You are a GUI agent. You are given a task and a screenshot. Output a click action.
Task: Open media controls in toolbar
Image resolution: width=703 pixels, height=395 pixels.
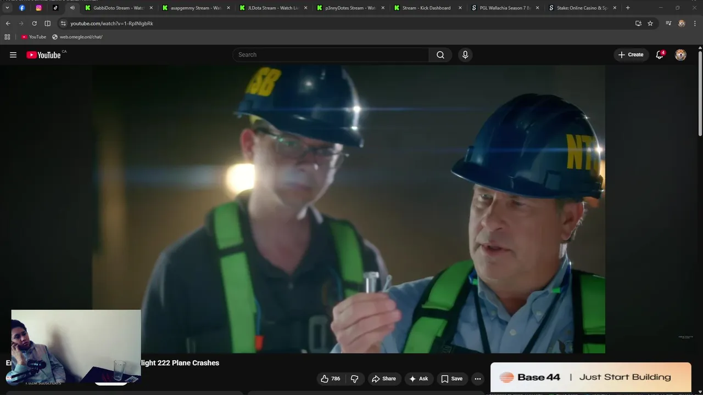click(x=668, y=24)
